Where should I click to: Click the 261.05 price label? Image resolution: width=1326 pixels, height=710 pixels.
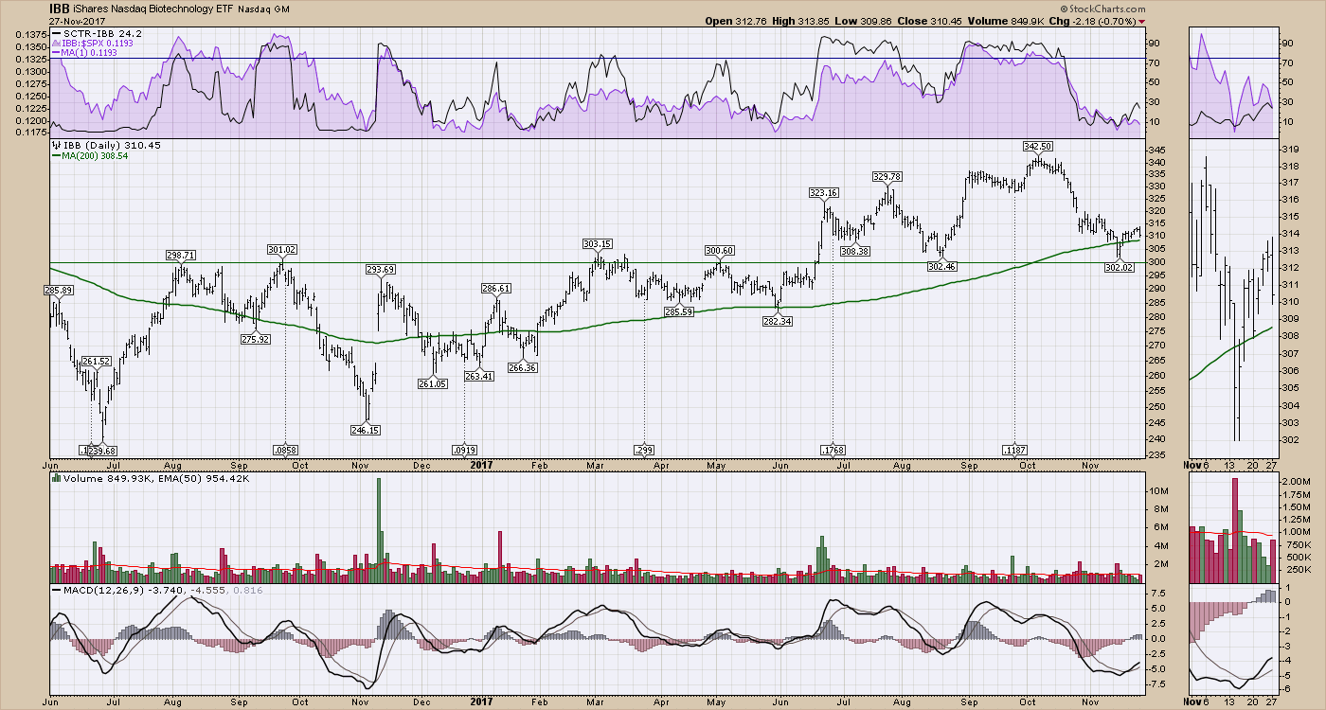click(435, 383)
